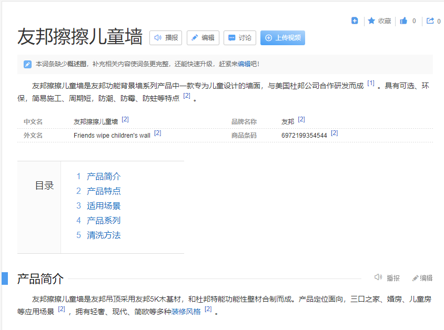The image size is (444, 330).
Task: Click the brand value 友邦
Action: [x=288, y=122]
